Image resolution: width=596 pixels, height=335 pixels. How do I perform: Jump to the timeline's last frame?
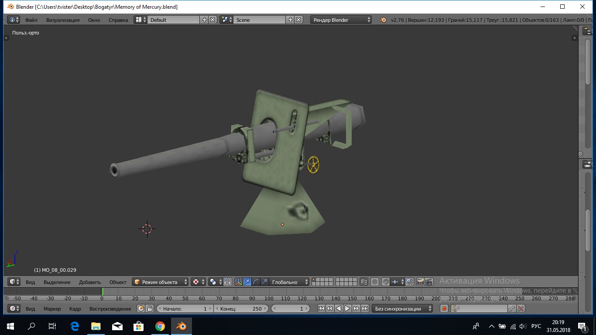pyautogui.click(x=365, y=308)
